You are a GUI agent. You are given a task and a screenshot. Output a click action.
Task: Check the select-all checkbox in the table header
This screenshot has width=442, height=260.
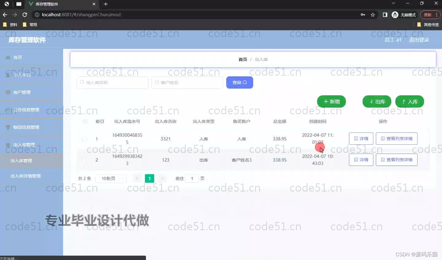click(85, 121)
